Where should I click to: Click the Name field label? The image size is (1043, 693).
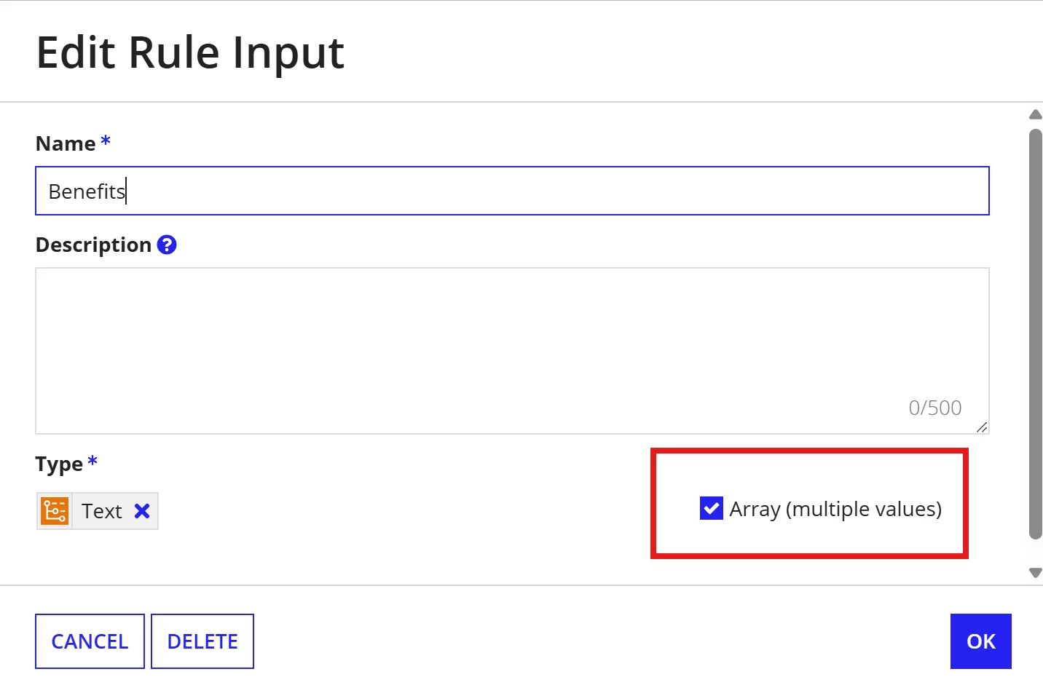66,143
